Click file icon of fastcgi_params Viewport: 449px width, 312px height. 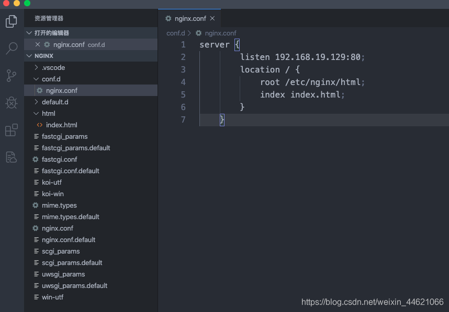pyautogui.click(x=36, y=137)
